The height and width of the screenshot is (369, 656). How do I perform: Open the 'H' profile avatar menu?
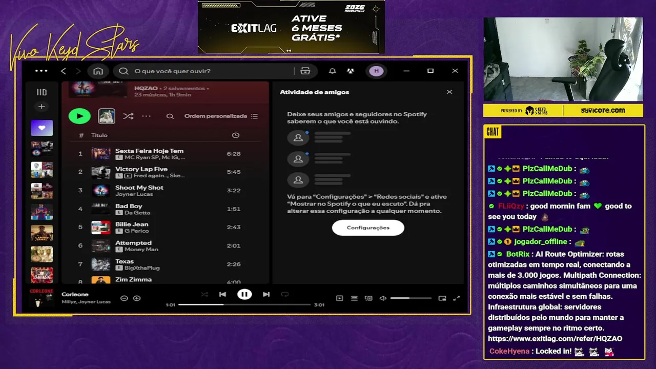377,71
